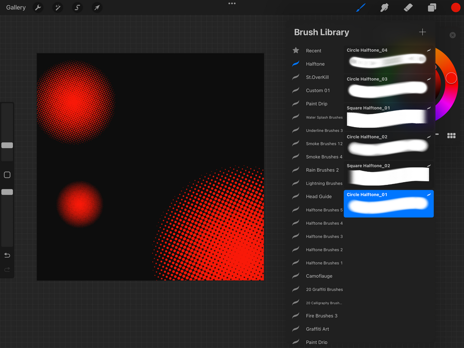
Task: Click the Circle Halftone_01 corner stroke icon
Action: tap(429, 195)
